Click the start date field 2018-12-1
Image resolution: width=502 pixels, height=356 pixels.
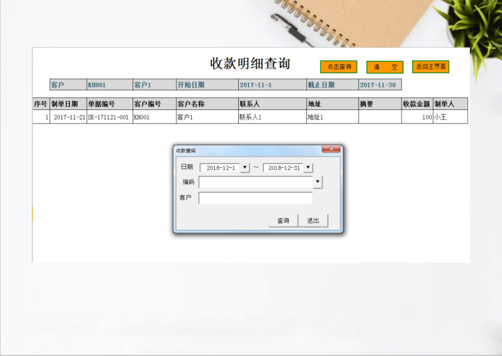pos(220,167)
